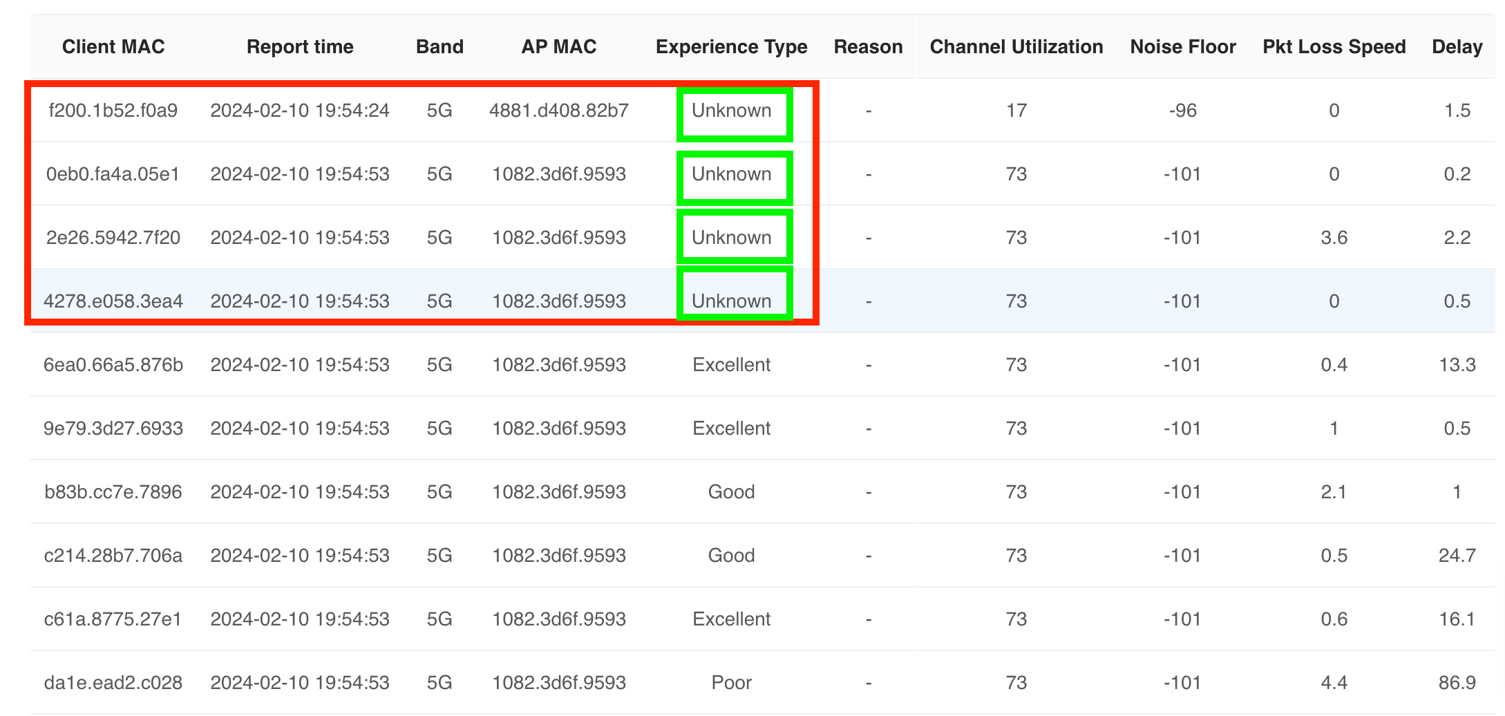This screenshot has height=716, width=1505.
Task: Click the Unknown cell for f200.1b52.f0a9
Action: pos(732,111)
